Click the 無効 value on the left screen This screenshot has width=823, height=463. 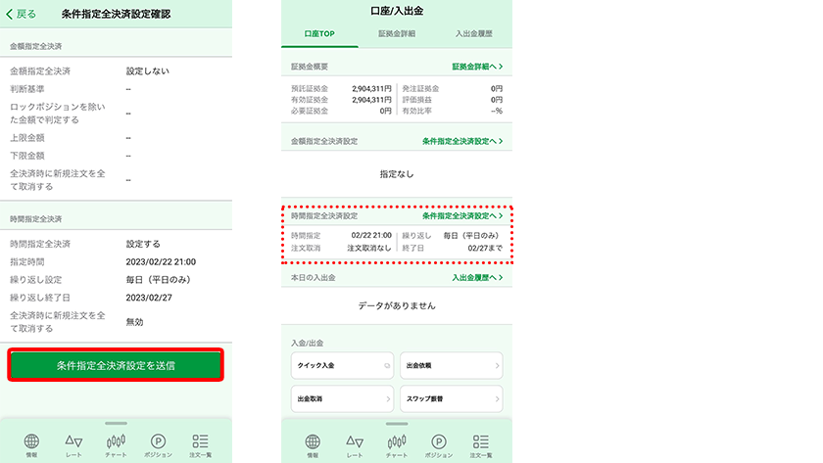134,322
